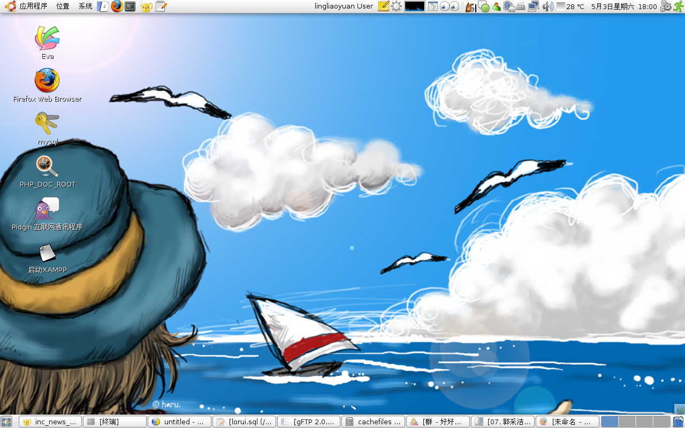The image size is (685, 428).
Task: Switch to the [未命名 taskbar window
Action: coord(567,422)
